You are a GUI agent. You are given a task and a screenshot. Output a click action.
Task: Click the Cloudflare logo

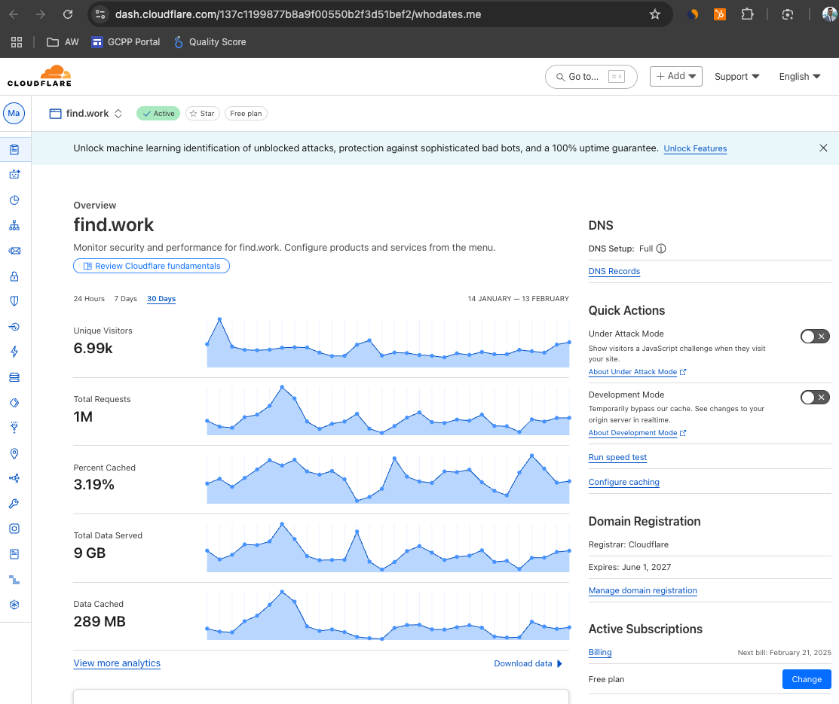[x=39, y=76]
